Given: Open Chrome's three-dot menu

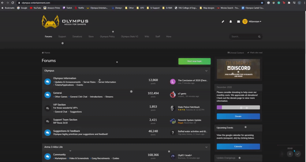Looking at the screenshot, I should pyautogui.click(x=304, y=3).
